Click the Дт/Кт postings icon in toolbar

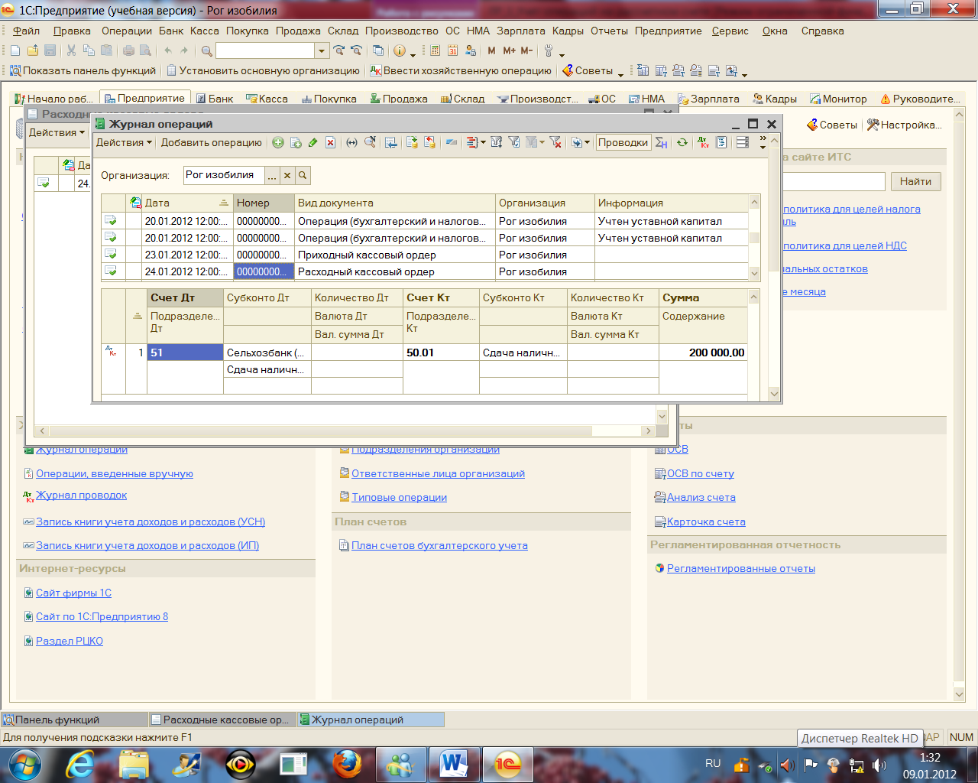(x=704, y=142)
